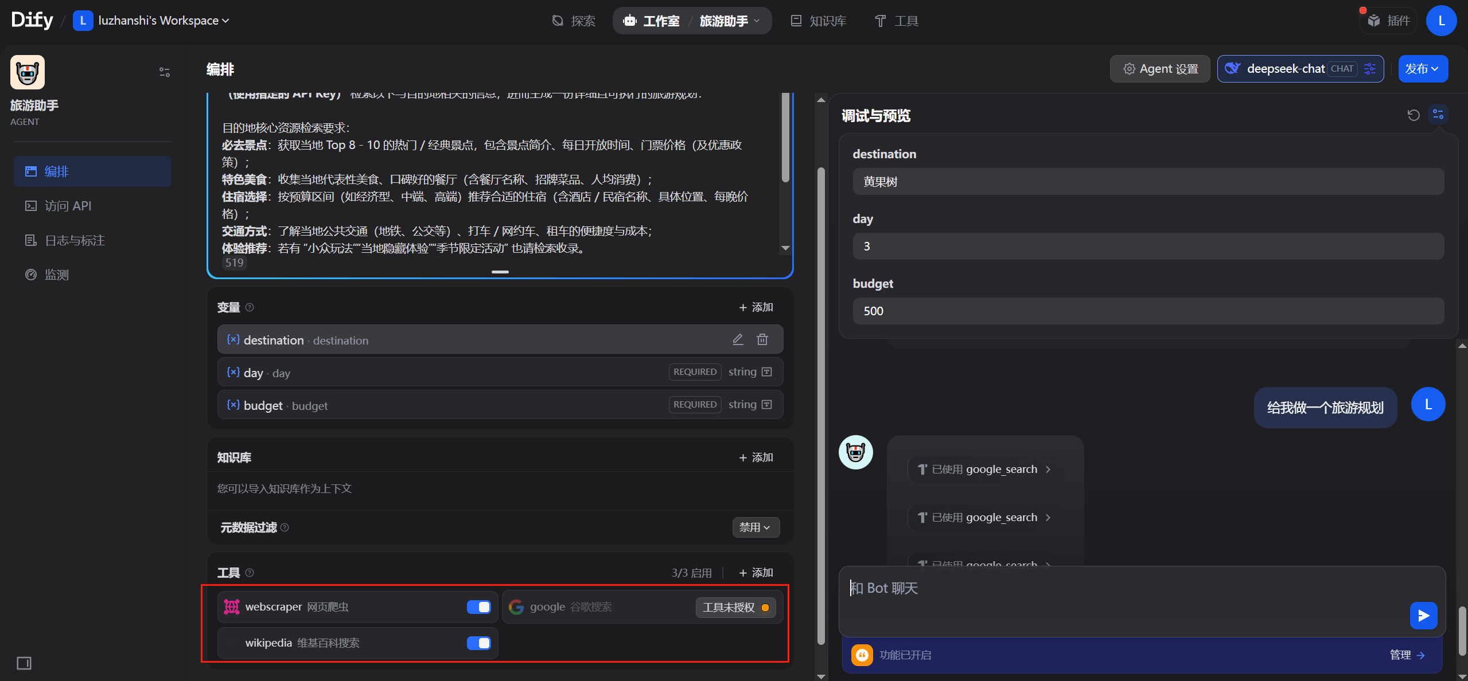The width and height of the screenshot is (1468, 681).
Task: Turn off the wikipedia tool toggle
Action: pos(478,643)
